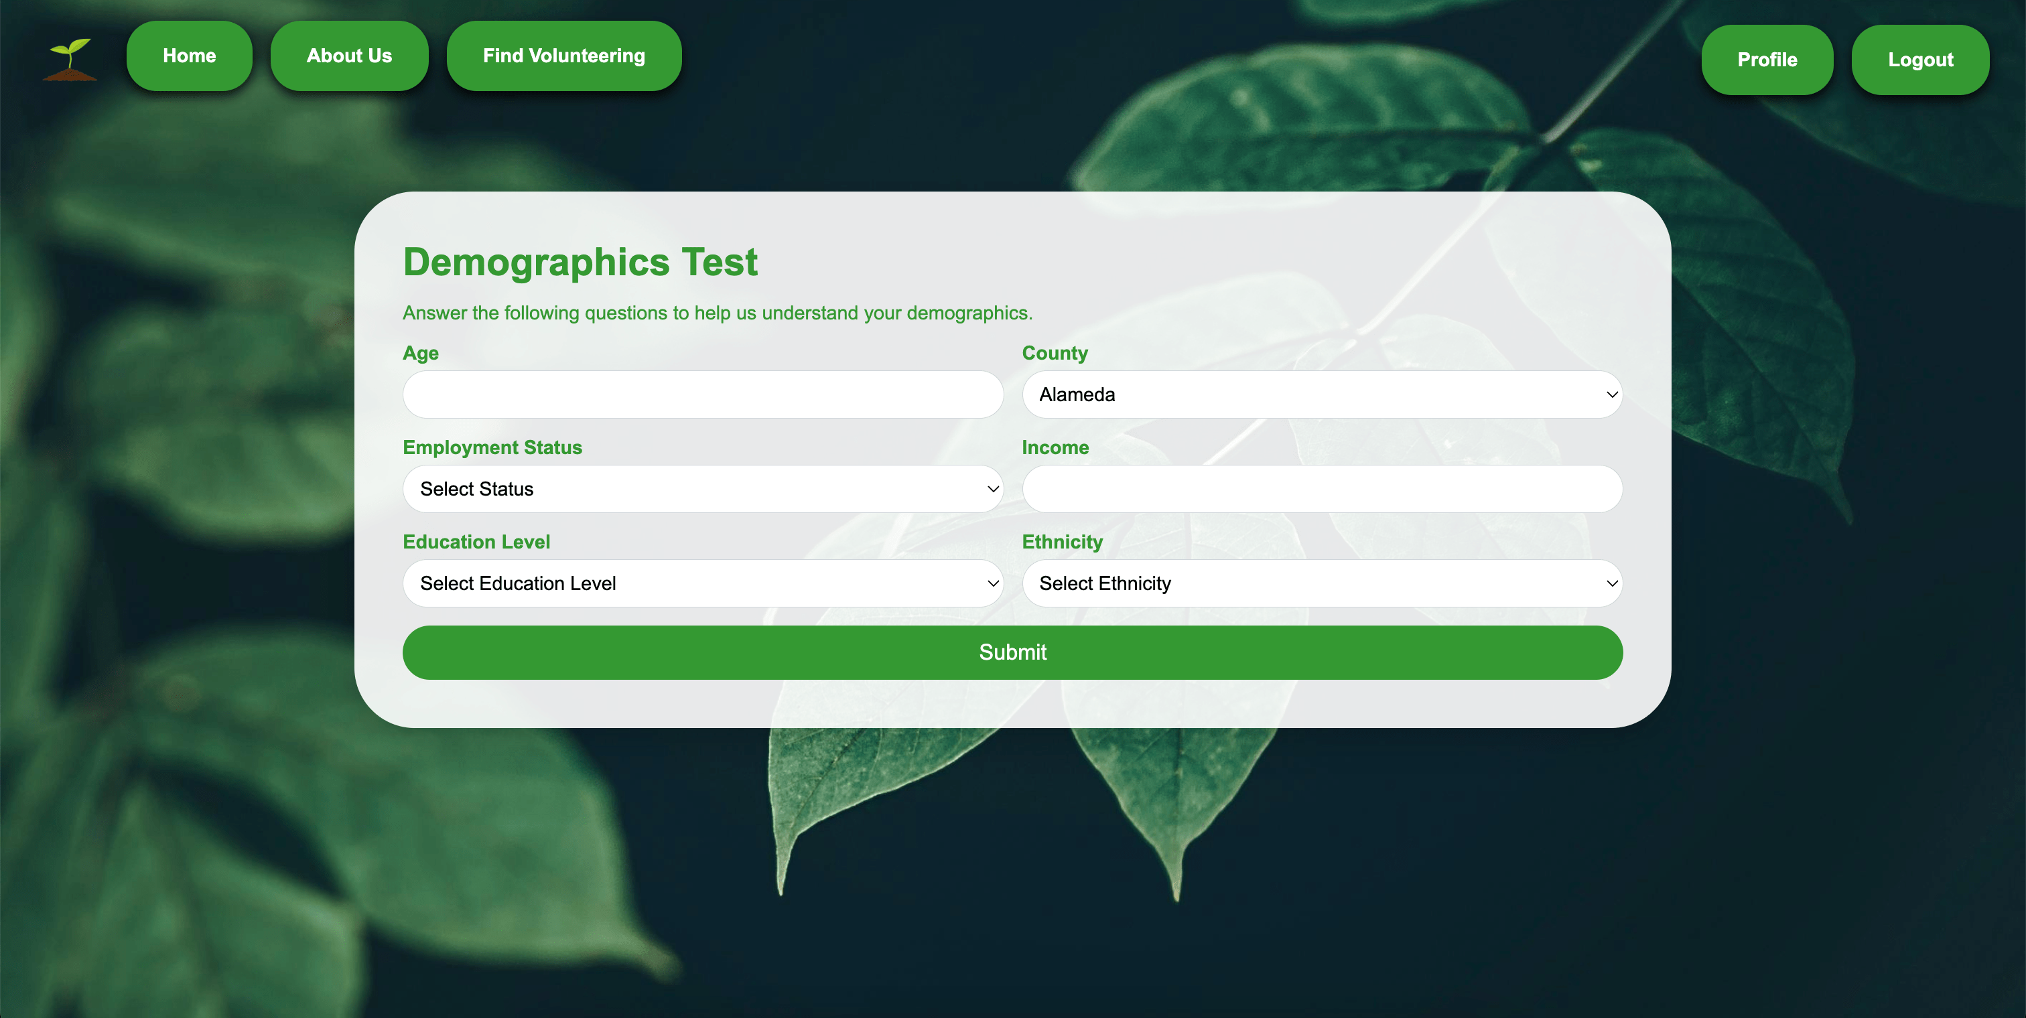Submit the demographics form
Viewport: 2026px width, 1018px height.
1012,652
